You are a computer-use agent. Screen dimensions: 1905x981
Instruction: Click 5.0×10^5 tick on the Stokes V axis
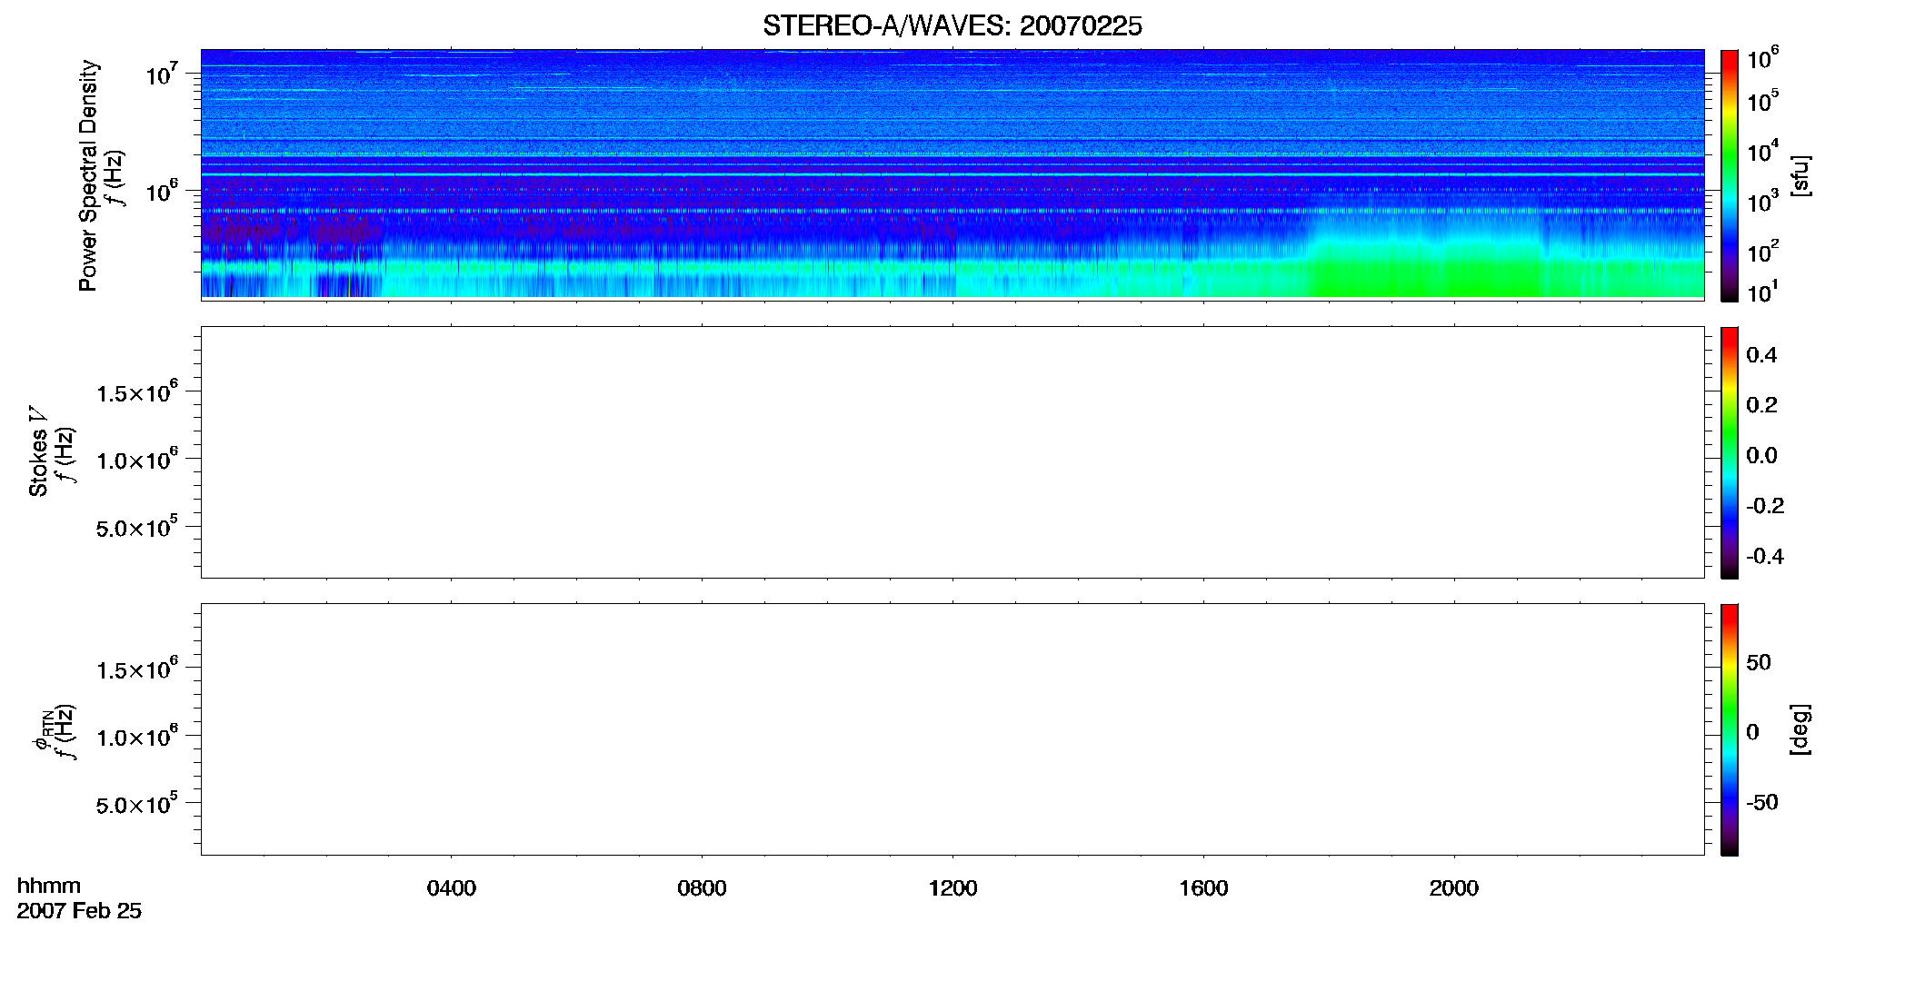(137, 528)
